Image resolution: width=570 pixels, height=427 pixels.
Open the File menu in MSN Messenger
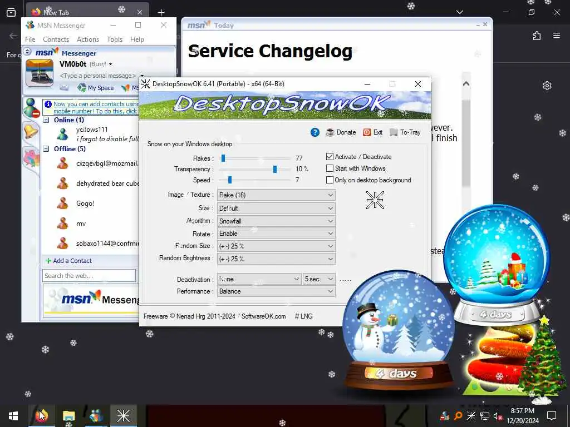click(30, 39)
